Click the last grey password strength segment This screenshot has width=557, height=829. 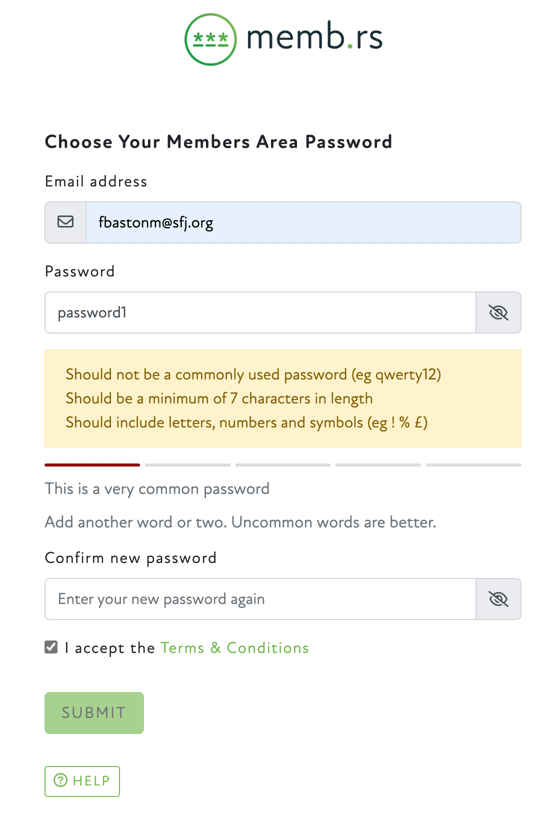coord(473,465)
